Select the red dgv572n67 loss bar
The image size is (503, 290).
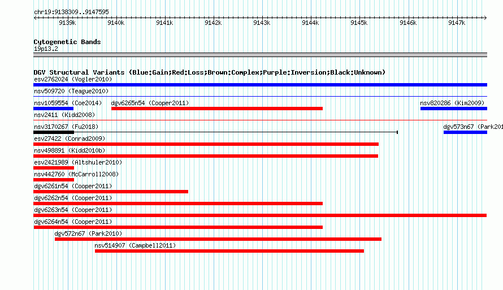[x=218, y=239]
